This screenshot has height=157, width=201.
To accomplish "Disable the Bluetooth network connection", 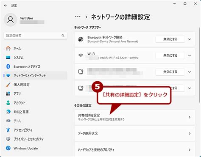I will [x=170, y=39].
